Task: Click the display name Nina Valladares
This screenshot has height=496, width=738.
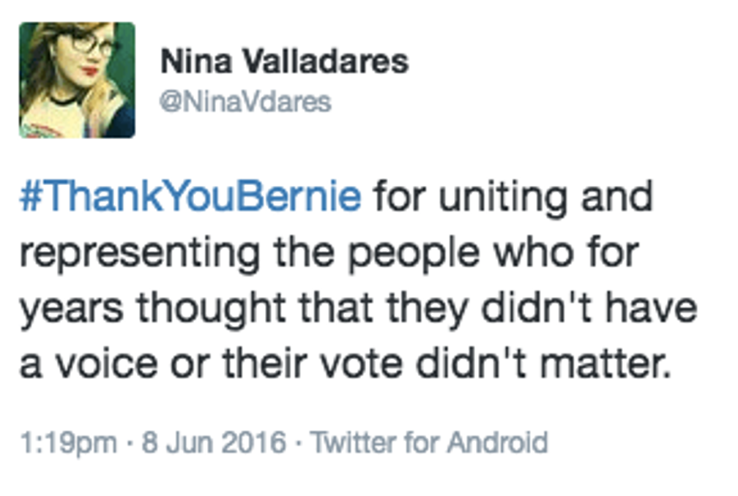Action: (x=284, y=61)
